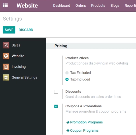
Task: Open the apps grid menu icon
Action: (5, 6)
